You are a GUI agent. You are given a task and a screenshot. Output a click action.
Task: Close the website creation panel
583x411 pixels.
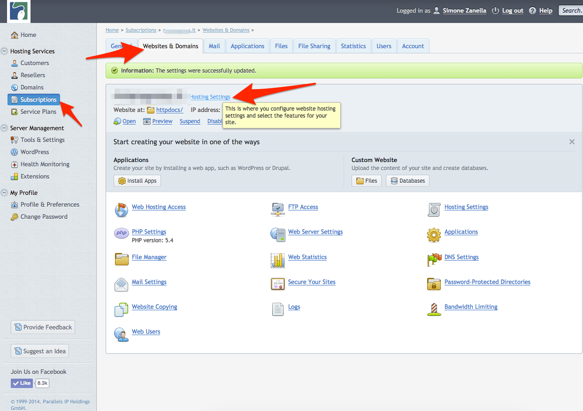point(572,142)
